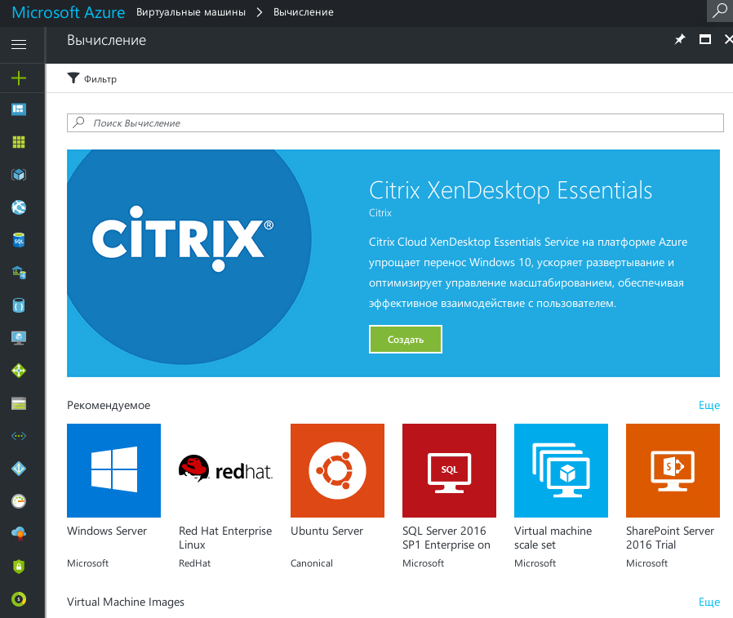Open the Dashboard icon in sidebar
This screenshot has width=733, height=618.
(x=19, y=109)
